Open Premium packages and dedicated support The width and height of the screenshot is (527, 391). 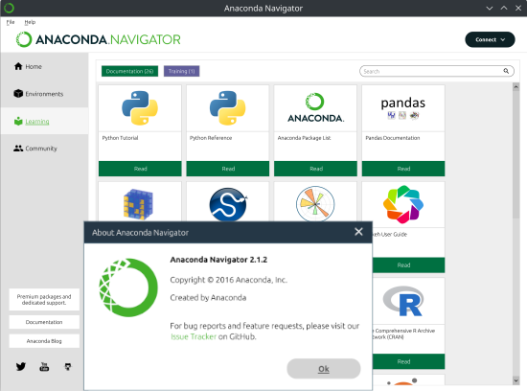(44, 299)
